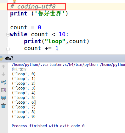The height and width of the screenshot is (133, 125).
Task: Click output line ('loop', 7)
Action: click(24, 107)
